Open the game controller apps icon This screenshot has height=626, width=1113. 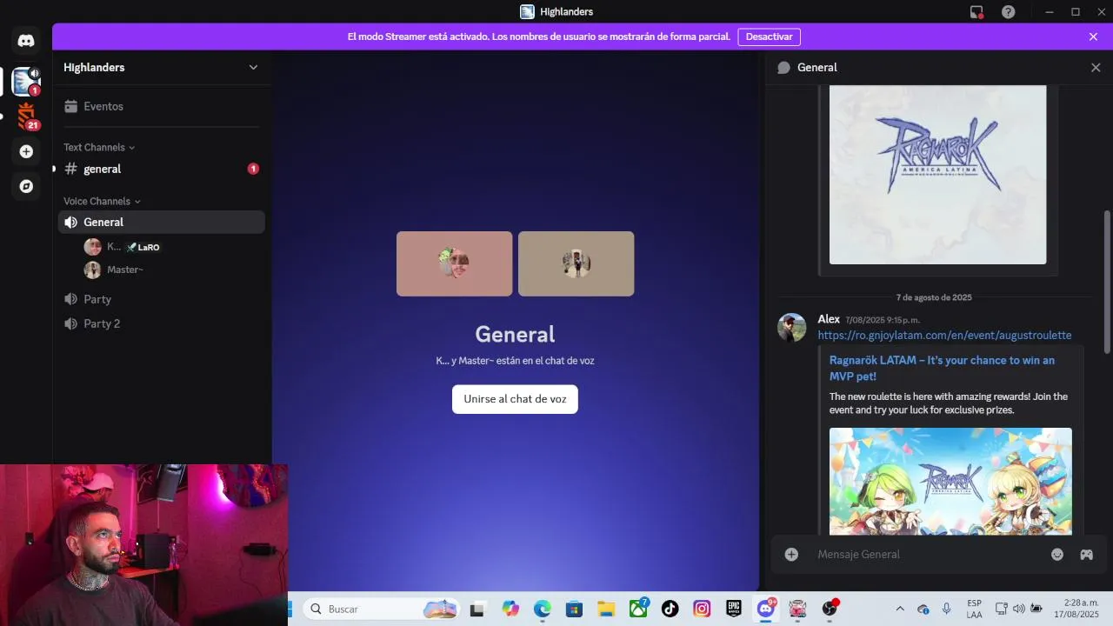[1086, 555]
